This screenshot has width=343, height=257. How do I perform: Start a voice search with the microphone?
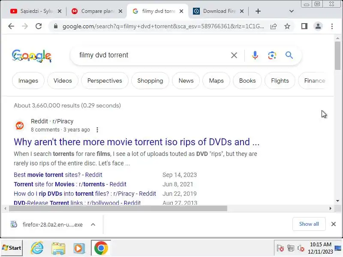(x=255, y=55)
